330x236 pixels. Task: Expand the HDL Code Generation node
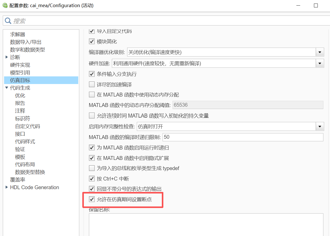(x=7, y=187)
